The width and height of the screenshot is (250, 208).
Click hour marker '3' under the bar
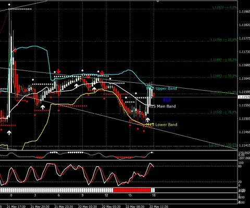[x=35, y=195]
